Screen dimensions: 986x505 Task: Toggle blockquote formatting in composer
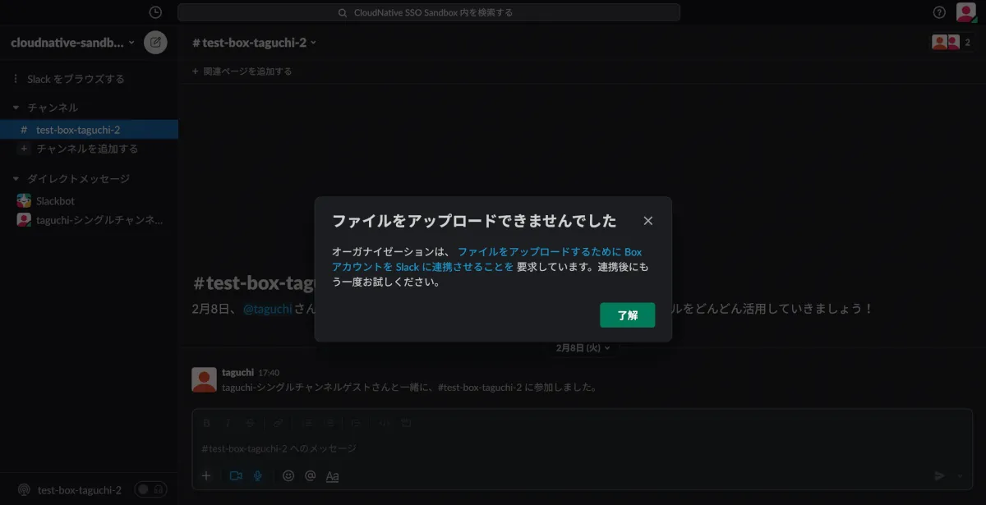(x=356, y=423)
